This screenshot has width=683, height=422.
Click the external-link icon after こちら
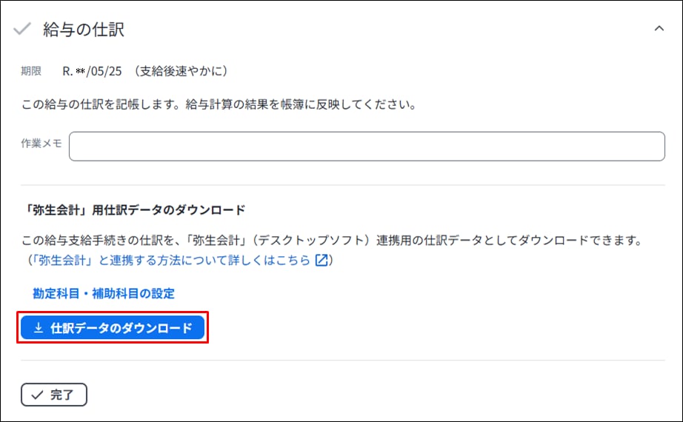321,260
